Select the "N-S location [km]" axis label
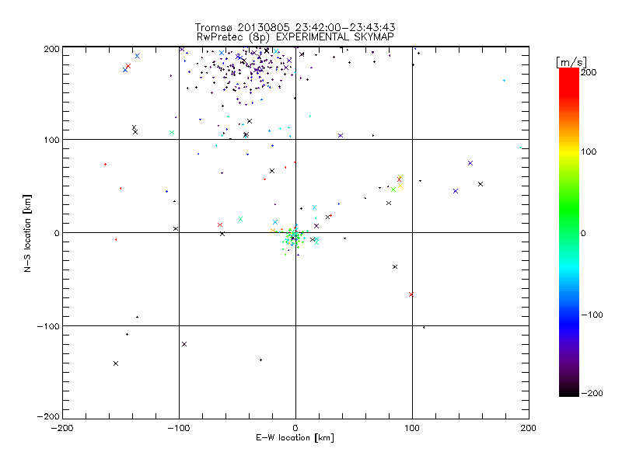Image resolution: width=622 pixels, height=466 pixels. point(27,233)
